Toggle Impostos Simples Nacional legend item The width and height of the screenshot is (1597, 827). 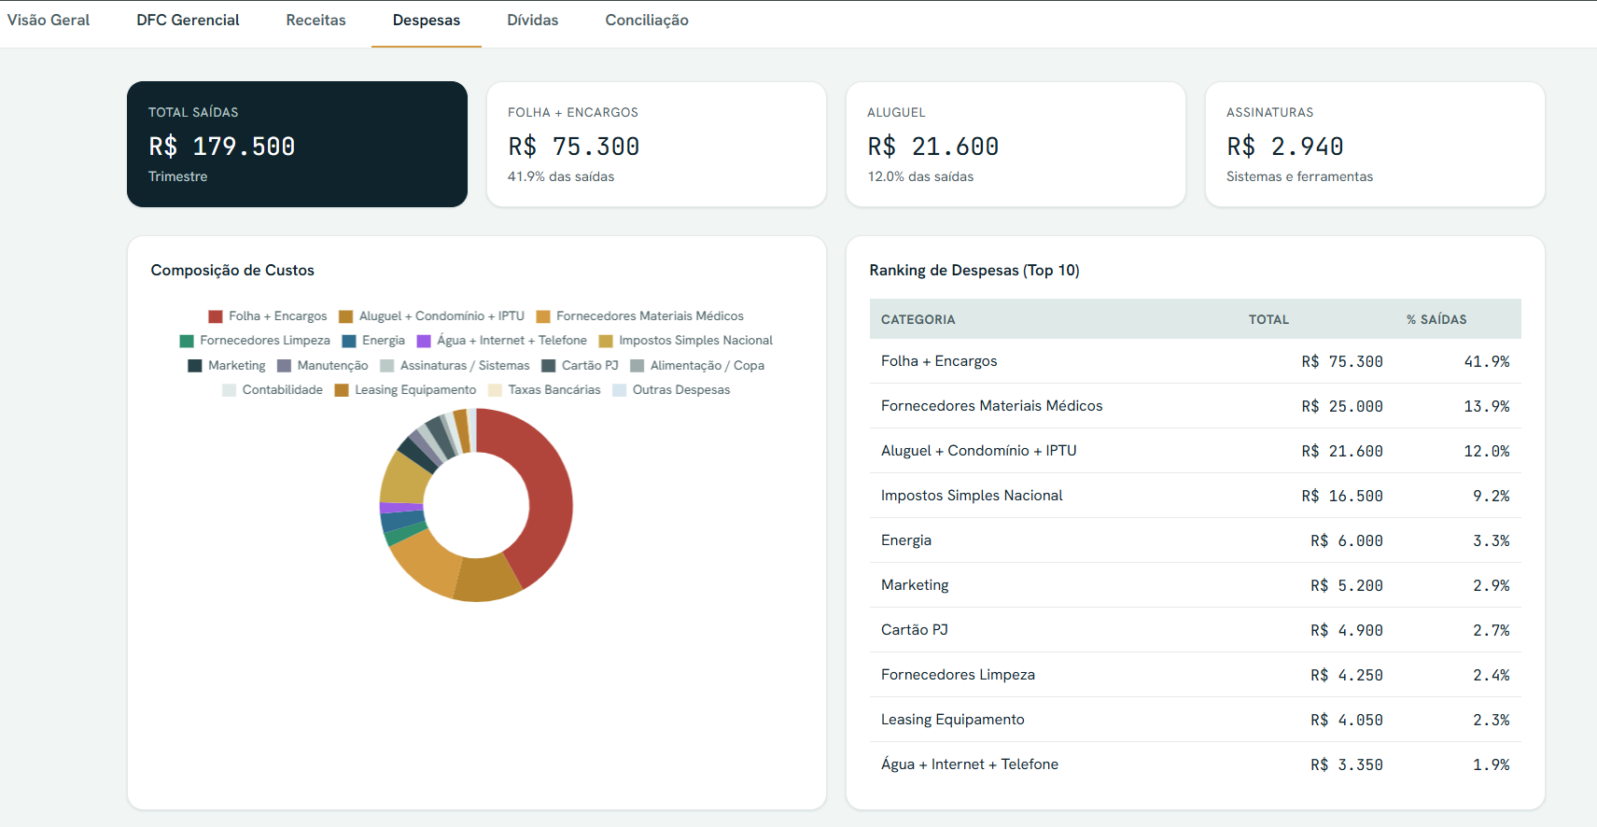click(x=686, y=341)
